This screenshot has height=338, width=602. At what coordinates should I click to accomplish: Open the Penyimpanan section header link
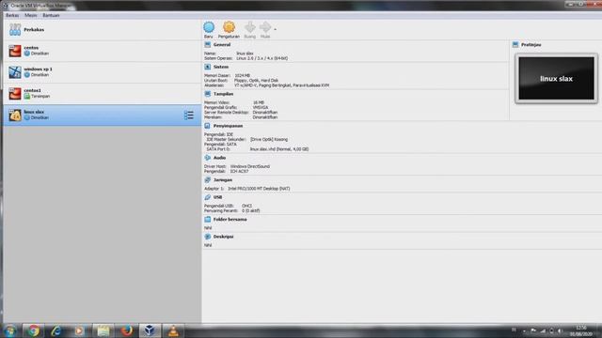[x=228, y=126]
